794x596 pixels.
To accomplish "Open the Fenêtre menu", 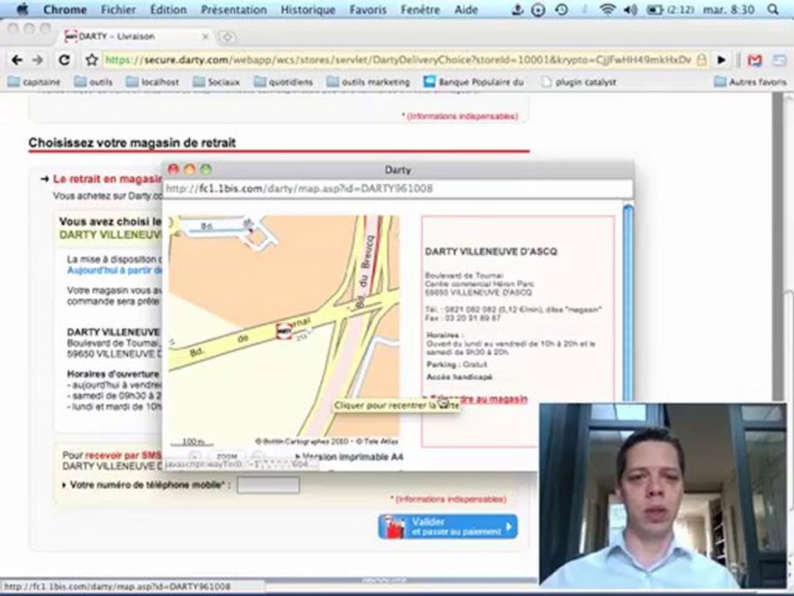I will click(x=419, y=10).
